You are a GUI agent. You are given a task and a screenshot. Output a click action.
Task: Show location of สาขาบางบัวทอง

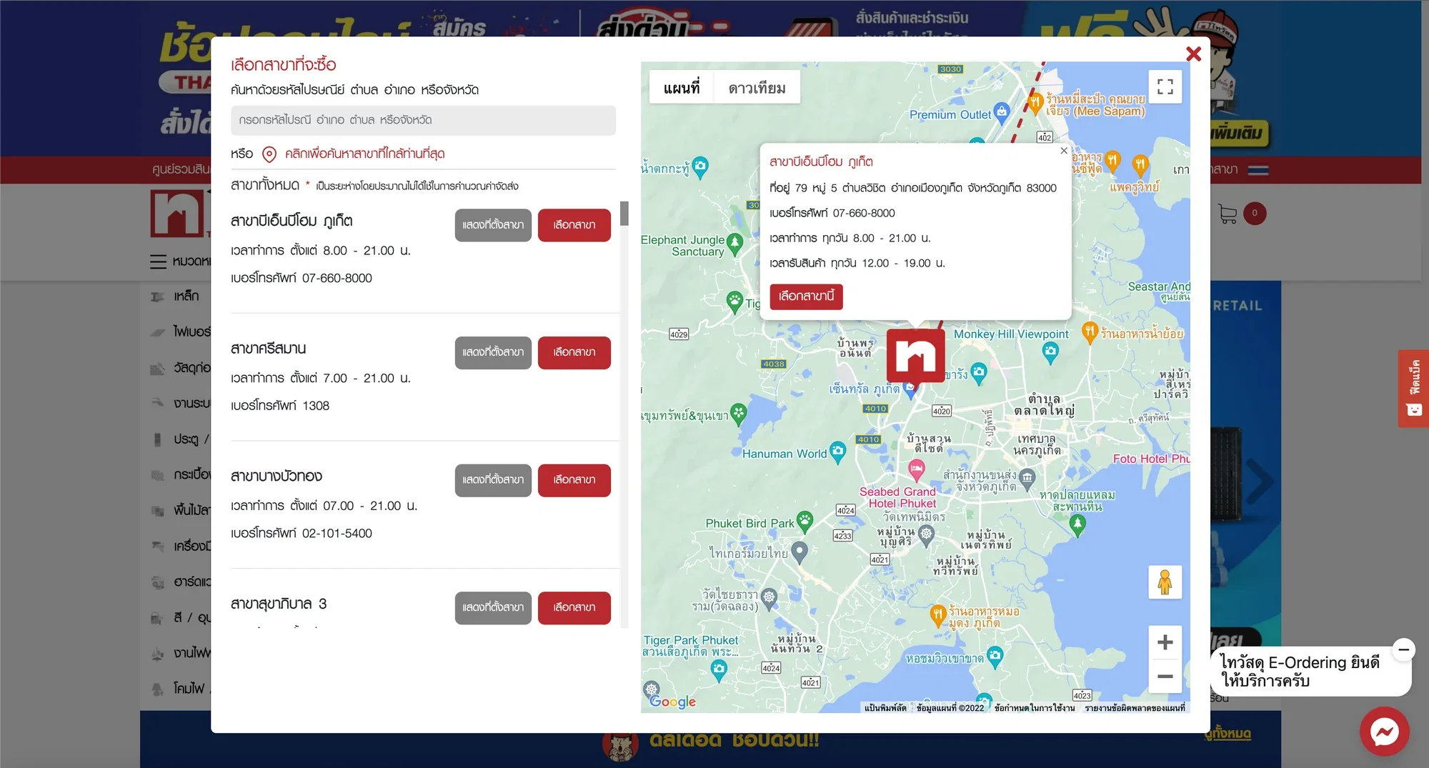pos(493,480)
